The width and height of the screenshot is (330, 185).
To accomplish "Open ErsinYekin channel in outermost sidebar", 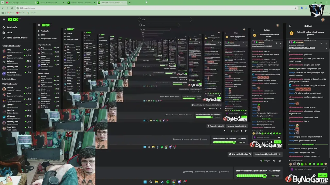I will pyautogui.click(x=16, y=128).
